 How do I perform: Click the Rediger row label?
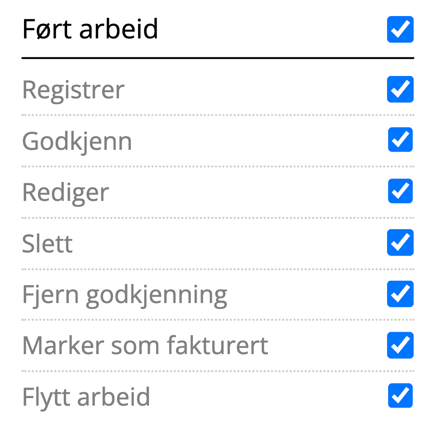pos(65,192)
